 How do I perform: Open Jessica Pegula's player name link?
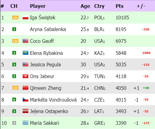click(45, 64)
